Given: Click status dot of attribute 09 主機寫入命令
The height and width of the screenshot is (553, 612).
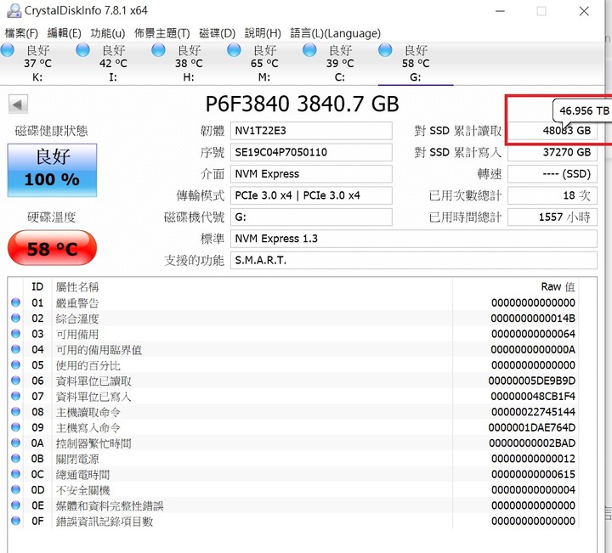Looking at the screenshot, I should click(x=15, y=427).
